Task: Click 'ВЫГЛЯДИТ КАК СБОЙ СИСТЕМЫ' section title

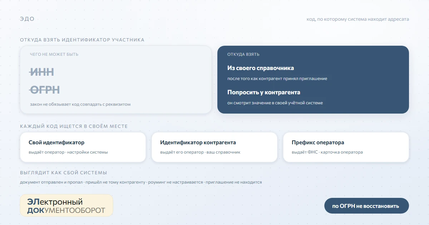Action: (64, 172)
